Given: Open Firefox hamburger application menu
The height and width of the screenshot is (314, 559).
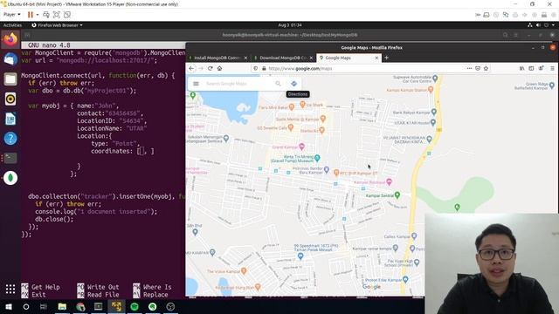Looking at the screenshot, I should click(552, 68).
